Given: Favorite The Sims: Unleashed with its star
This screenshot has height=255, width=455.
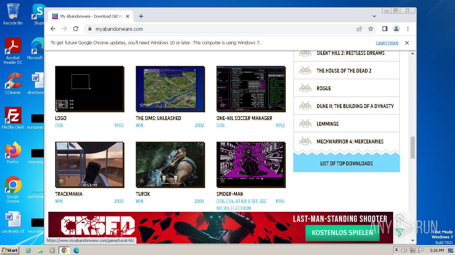Looking at the screenshot, I should click(141, 105).
